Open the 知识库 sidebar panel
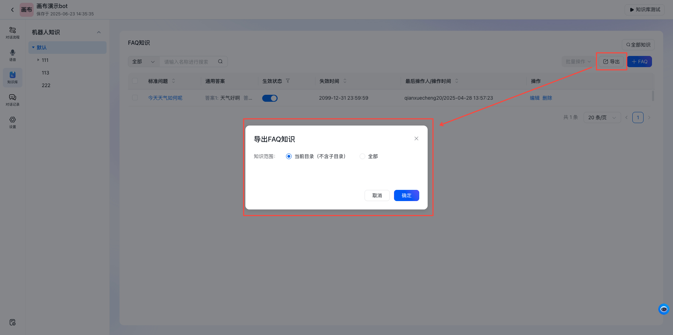Screen dimensions: 673x335 click(x=13, y=77)
